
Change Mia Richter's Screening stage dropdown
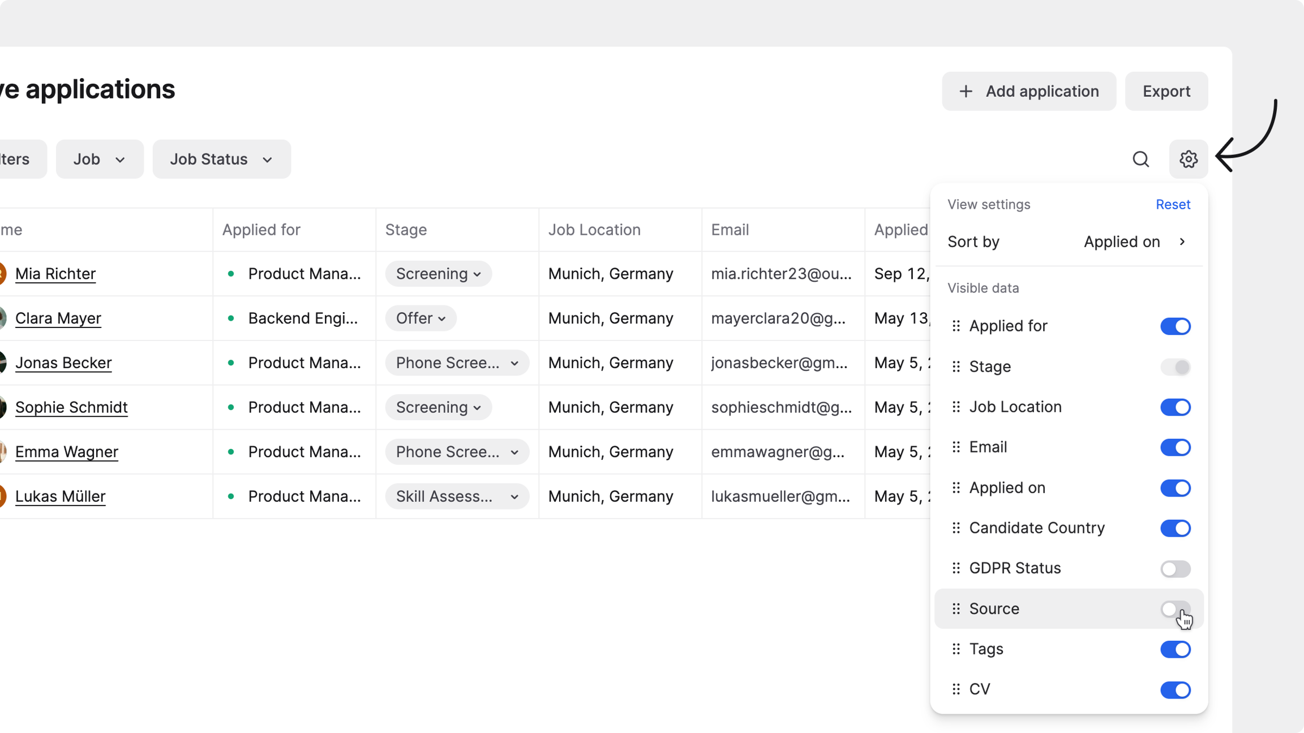(438, 274)
